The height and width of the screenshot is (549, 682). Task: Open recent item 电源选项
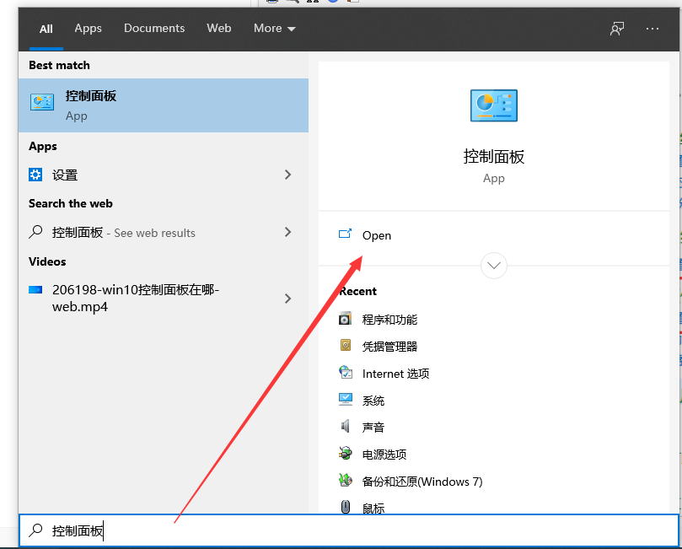pyautogui.click(x=384, y=455)
